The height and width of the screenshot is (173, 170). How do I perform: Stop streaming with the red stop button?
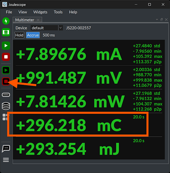[6, 57]
